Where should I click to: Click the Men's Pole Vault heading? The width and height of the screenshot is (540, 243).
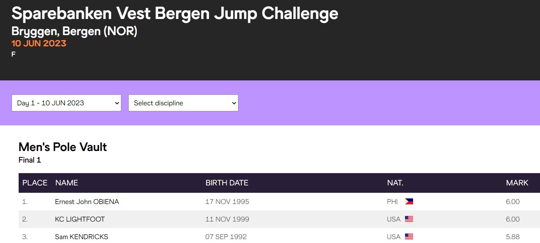point(63,147)
